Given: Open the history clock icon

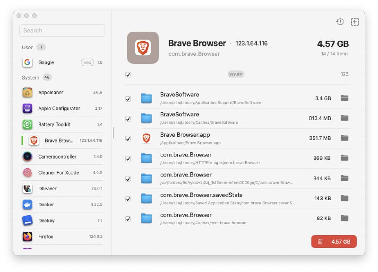Looking at the screenshot, I should (340, 22).
